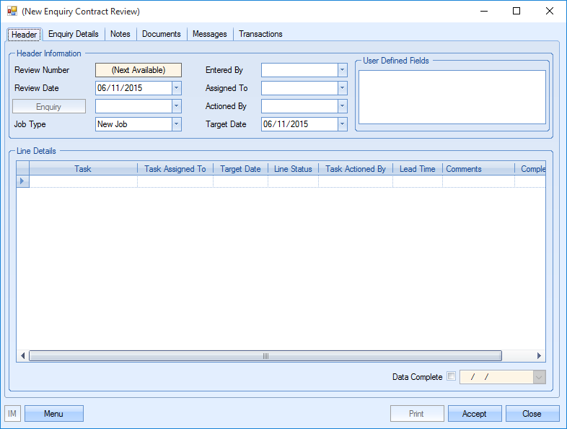The height and width of the screenshot is (429, 567).
Task: Open the Documents tab
Action: tap(162, 34)
